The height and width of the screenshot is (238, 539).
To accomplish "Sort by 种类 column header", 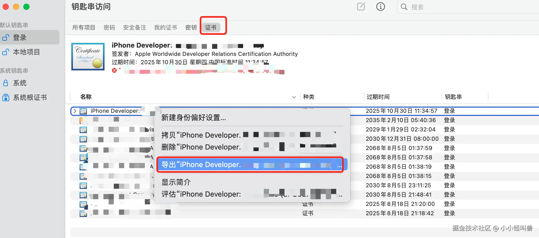I will click(309, 97).
